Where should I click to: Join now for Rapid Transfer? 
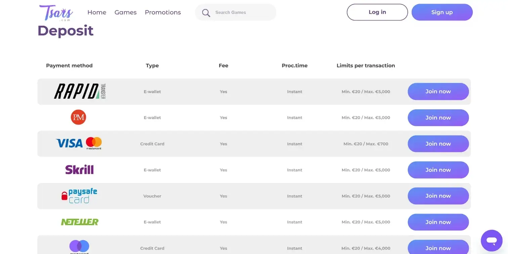(x=438, y=91)
